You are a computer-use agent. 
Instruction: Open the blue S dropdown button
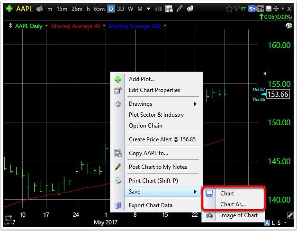tap(252, 9)
